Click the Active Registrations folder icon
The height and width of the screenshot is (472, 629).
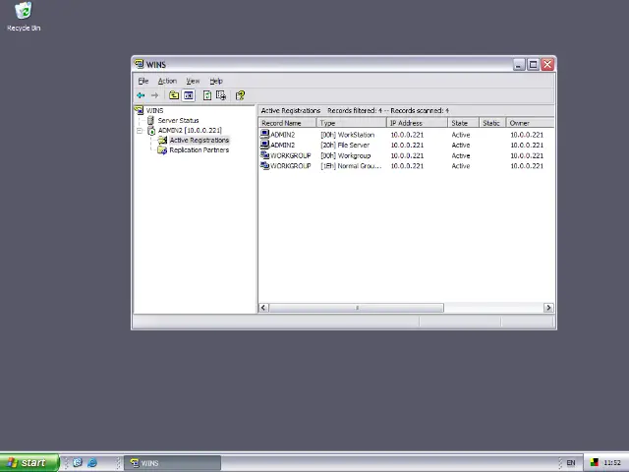point(162,140)
